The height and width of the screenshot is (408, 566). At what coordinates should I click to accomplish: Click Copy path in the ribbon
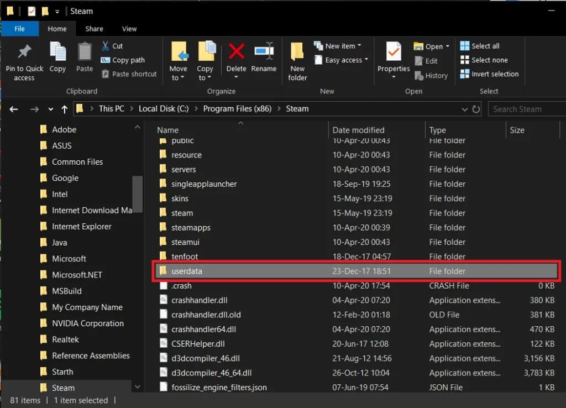(x=123, y=60)
